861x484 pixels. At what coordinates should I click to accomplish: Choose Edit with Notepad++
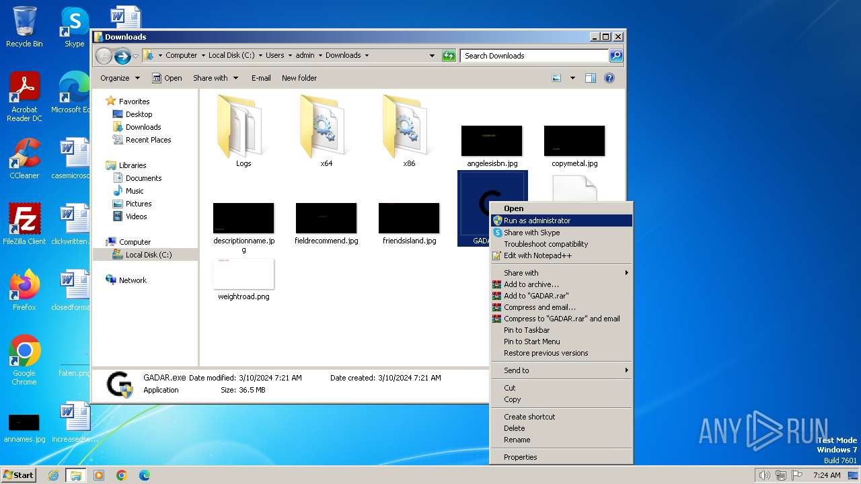[562, 255]
